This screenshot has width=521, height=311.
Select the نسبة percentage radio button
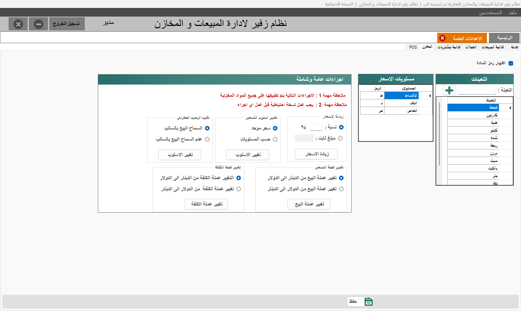pos(341,127)
